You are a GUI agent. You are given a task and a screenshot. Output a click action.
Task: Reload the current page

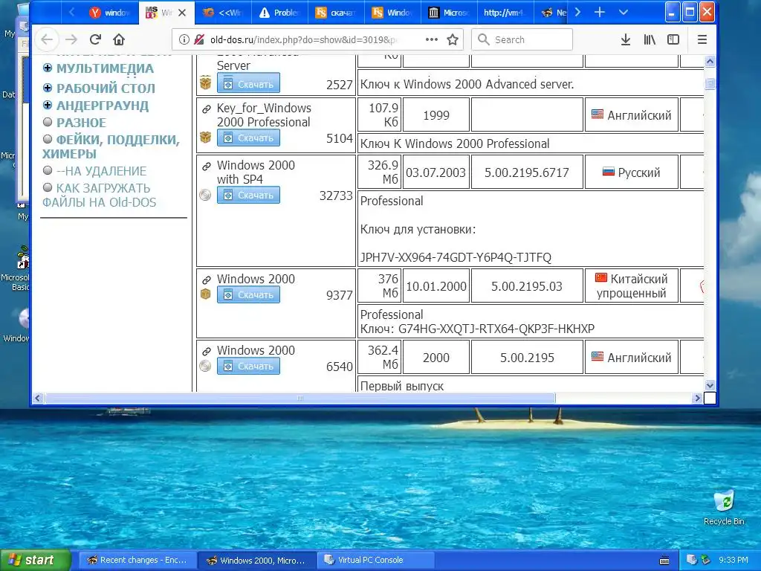95,39
